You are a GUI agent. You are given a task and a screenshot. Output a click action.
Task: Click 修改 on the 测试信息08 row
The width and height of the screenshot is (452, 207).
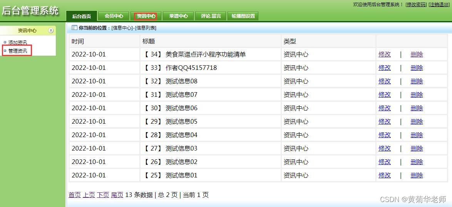point(385,81)
